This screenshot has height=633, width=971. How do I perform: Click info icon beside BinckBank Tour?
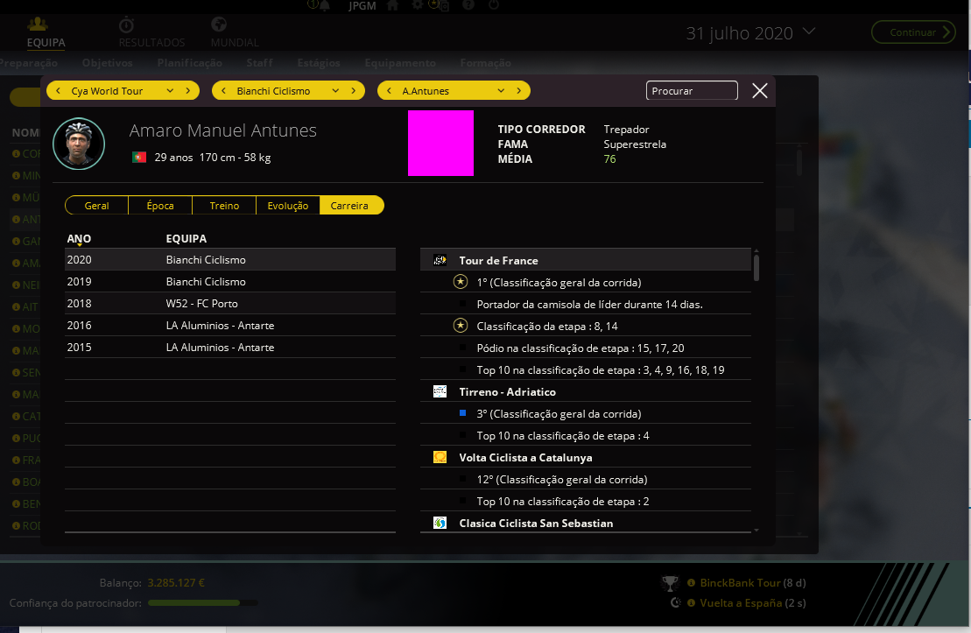pos(691,583)
